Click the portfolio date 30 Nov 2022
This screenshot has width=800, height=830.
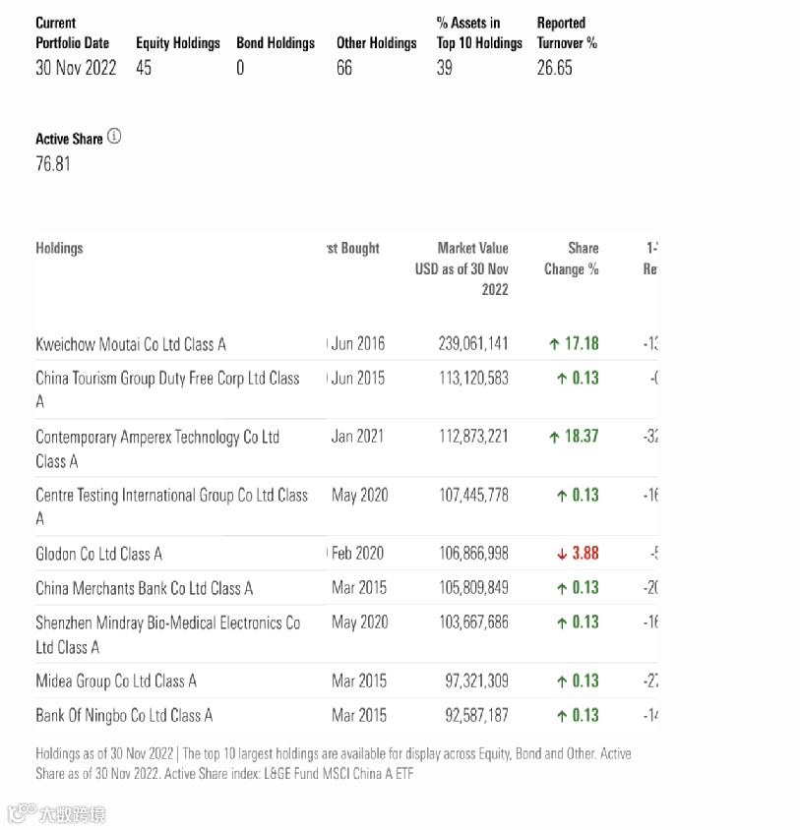(76, 68)
